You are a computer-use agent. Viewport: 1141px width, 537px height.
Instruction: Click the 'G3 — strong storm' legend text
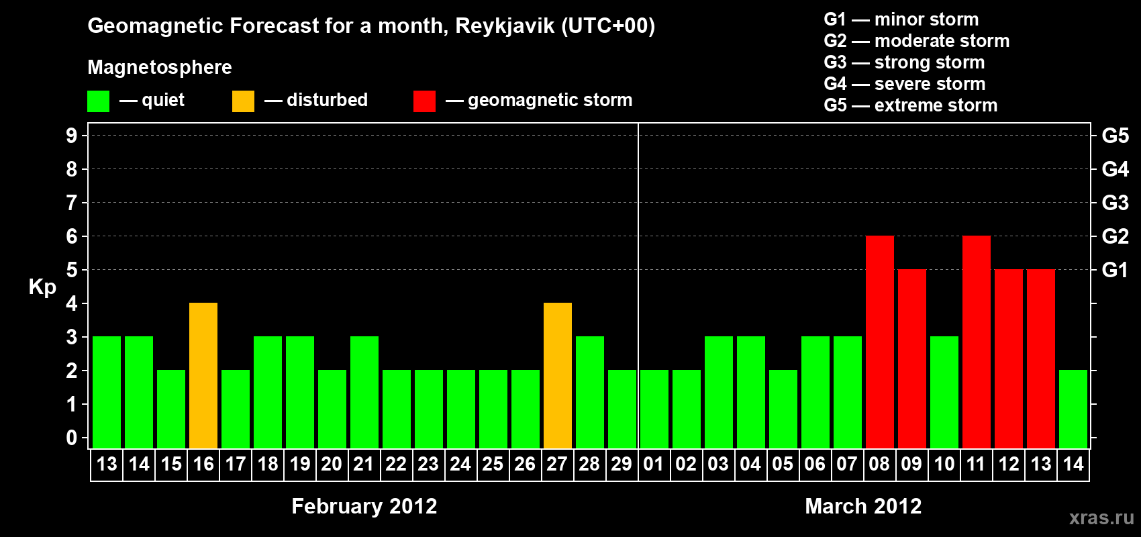904,62
